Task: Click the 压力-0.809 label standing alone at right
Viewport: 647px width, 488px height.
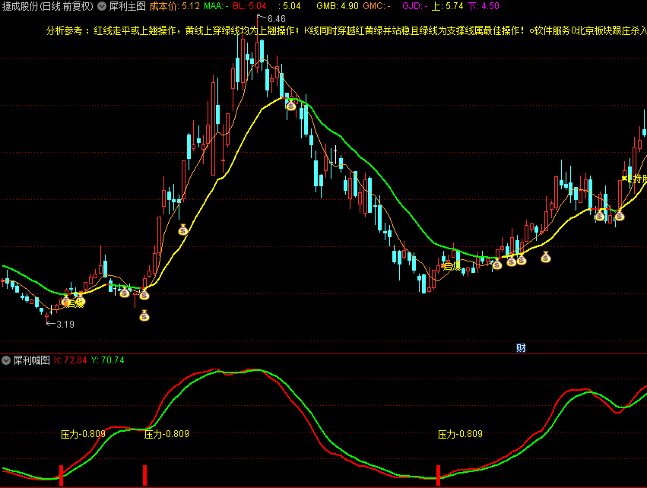Action: (460, 434)
